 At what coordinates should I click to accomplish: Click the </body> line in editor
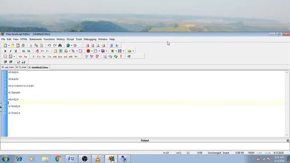point(14,106)
